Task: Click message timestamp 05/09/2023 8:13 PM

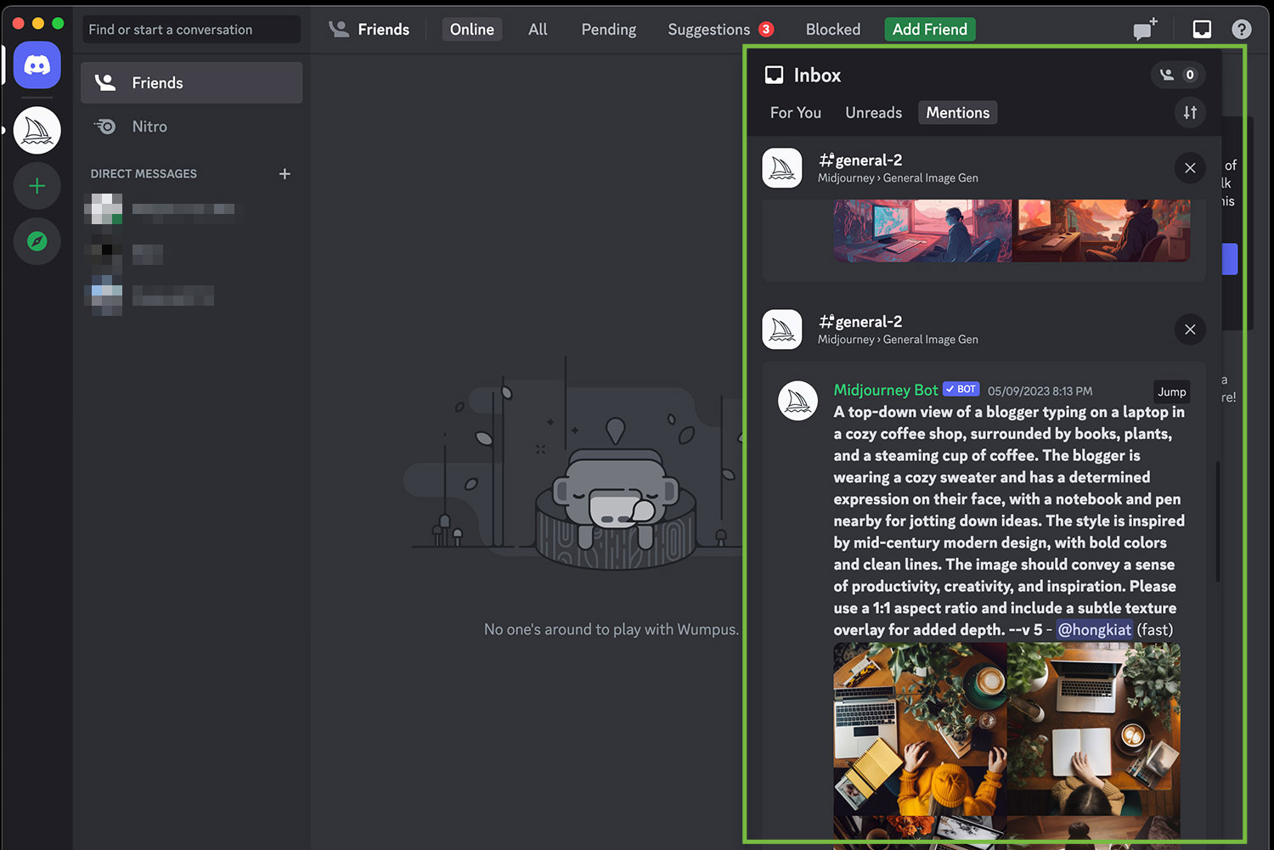Action: coord(1040,391)
